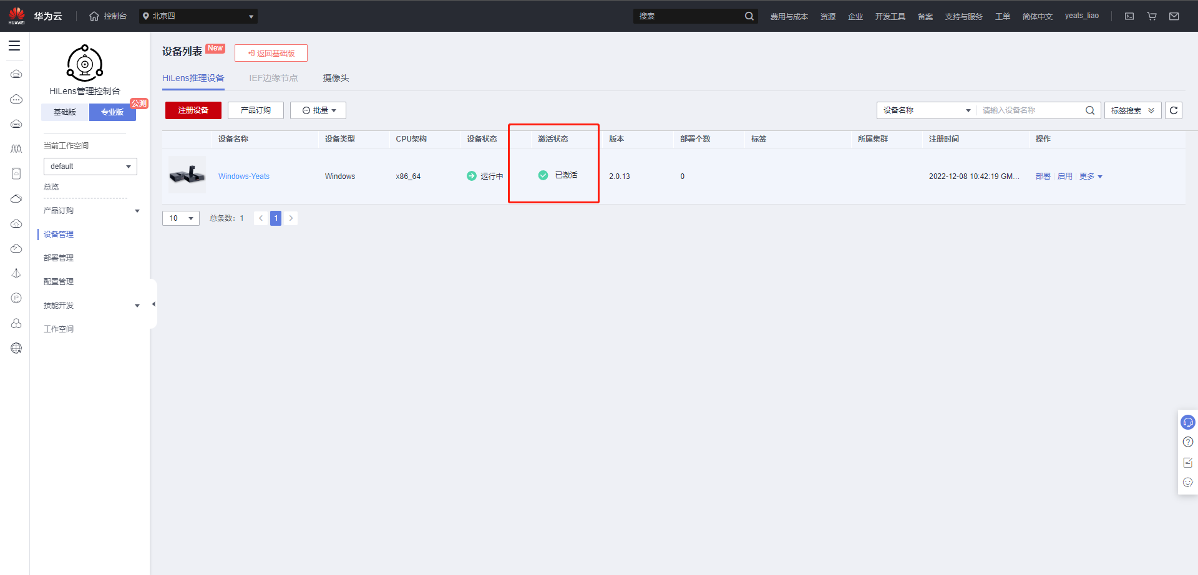The width and height of the screenshot is (1198, 575).
Task: Open the 更多 actions for Windows-Yeats
Action: [1091, 176]
